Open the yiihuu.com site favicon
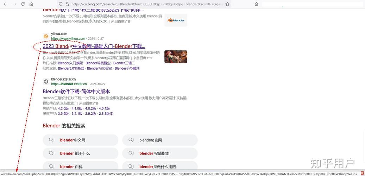Image resolution: width=365 pixels, height=176 pixels. coord(46,36)
